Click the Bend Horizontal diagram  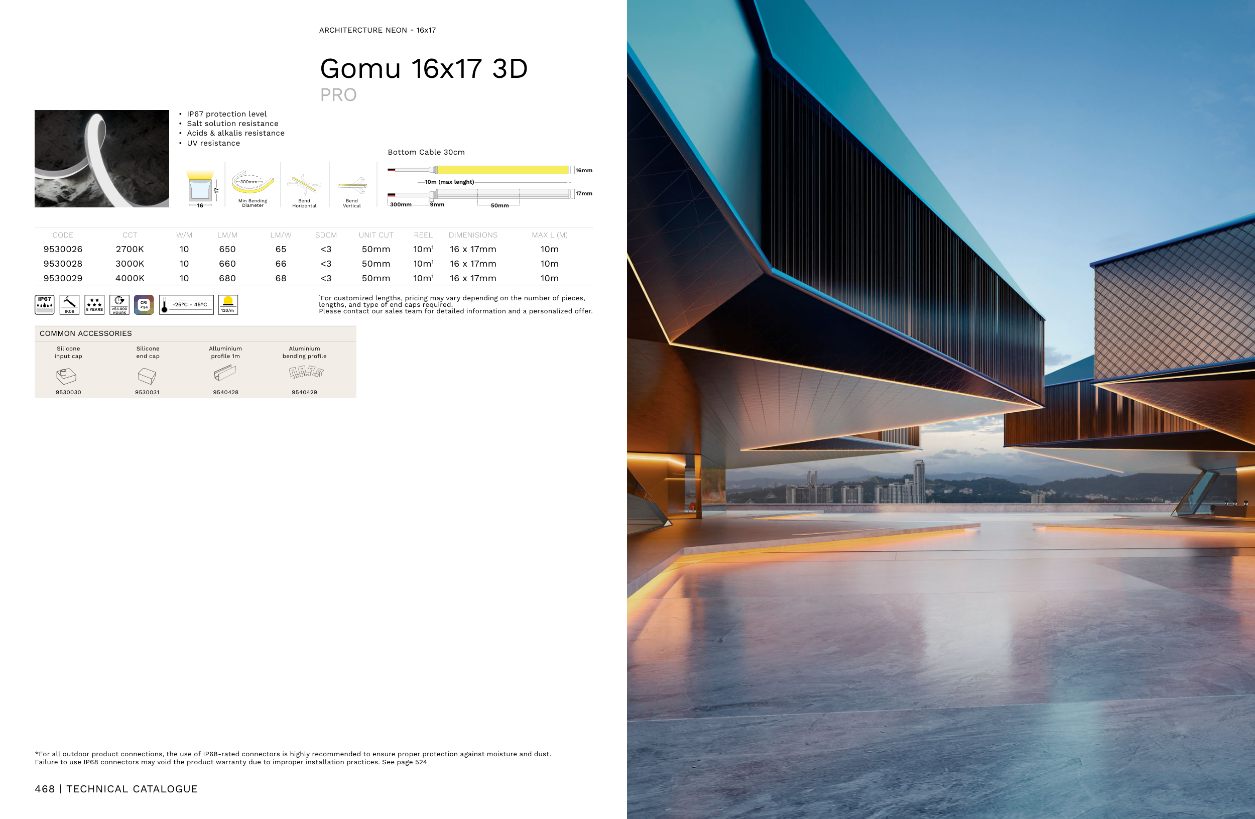304,185
